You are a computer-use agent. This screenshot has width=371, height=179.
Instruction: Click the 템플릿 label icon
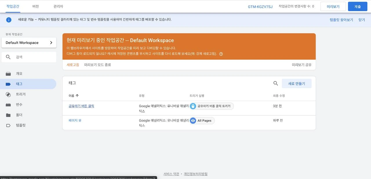tap(8, 125)
